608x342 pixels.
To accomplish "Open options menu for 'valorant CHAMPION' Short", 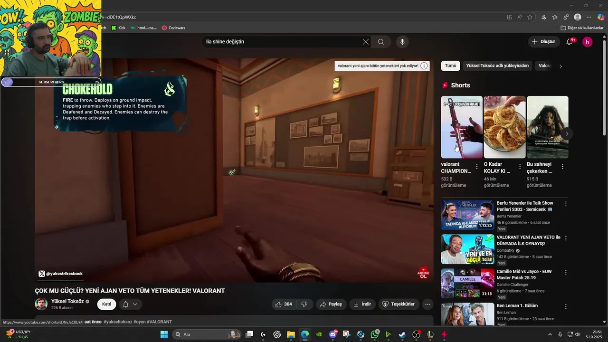I will pos(477,167).
